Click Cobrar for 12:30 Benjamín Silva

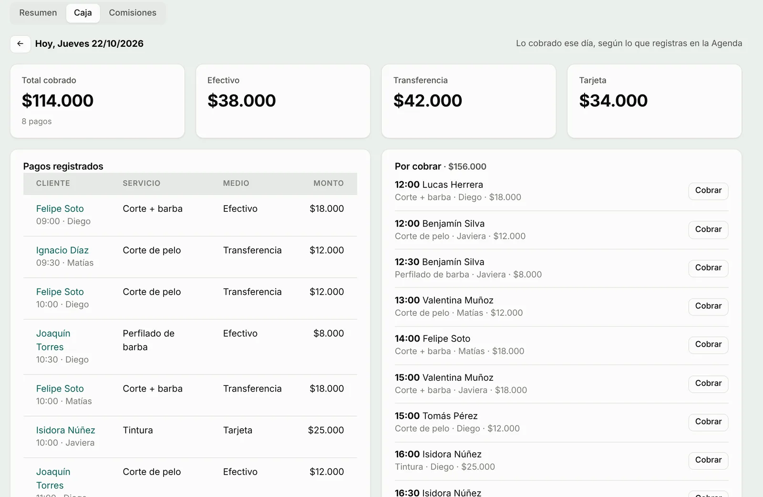[708, 268]
